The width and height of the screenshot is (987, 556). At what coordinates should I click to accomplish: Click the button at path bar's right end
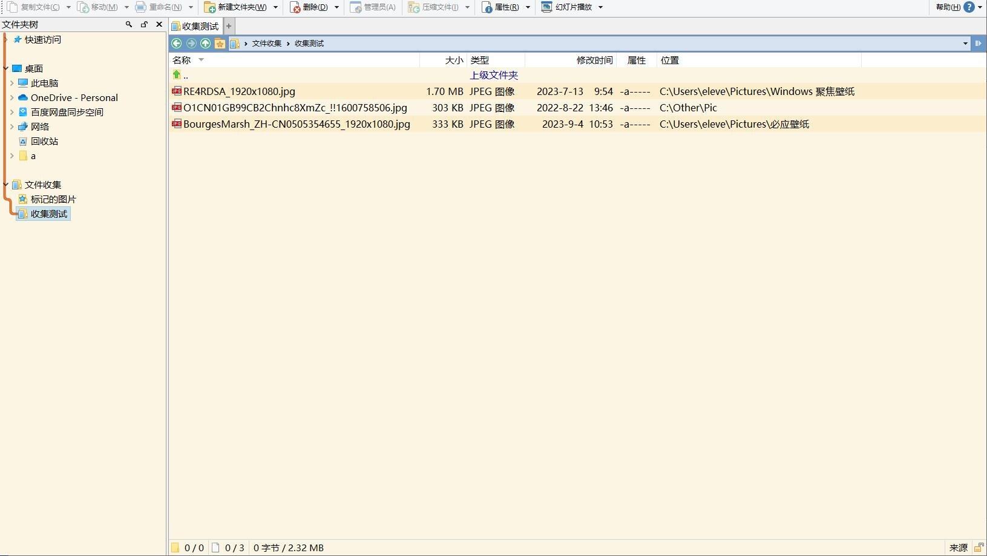[979, 43]
